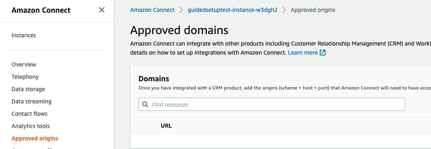Open Analytics tools from the sidebar

pyautogui.click(x=30, y=126)
